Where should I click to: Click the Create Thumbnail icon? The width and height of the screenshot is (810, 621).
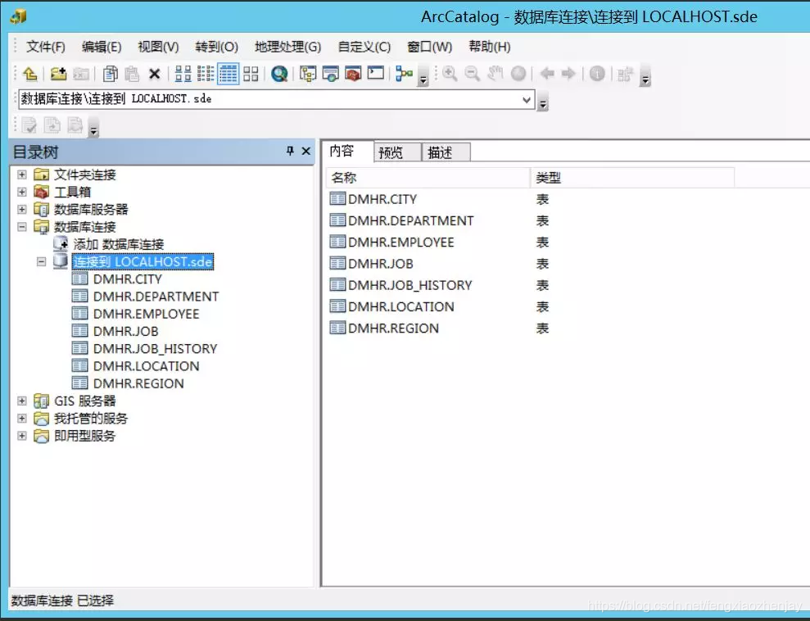coord(625,74)
